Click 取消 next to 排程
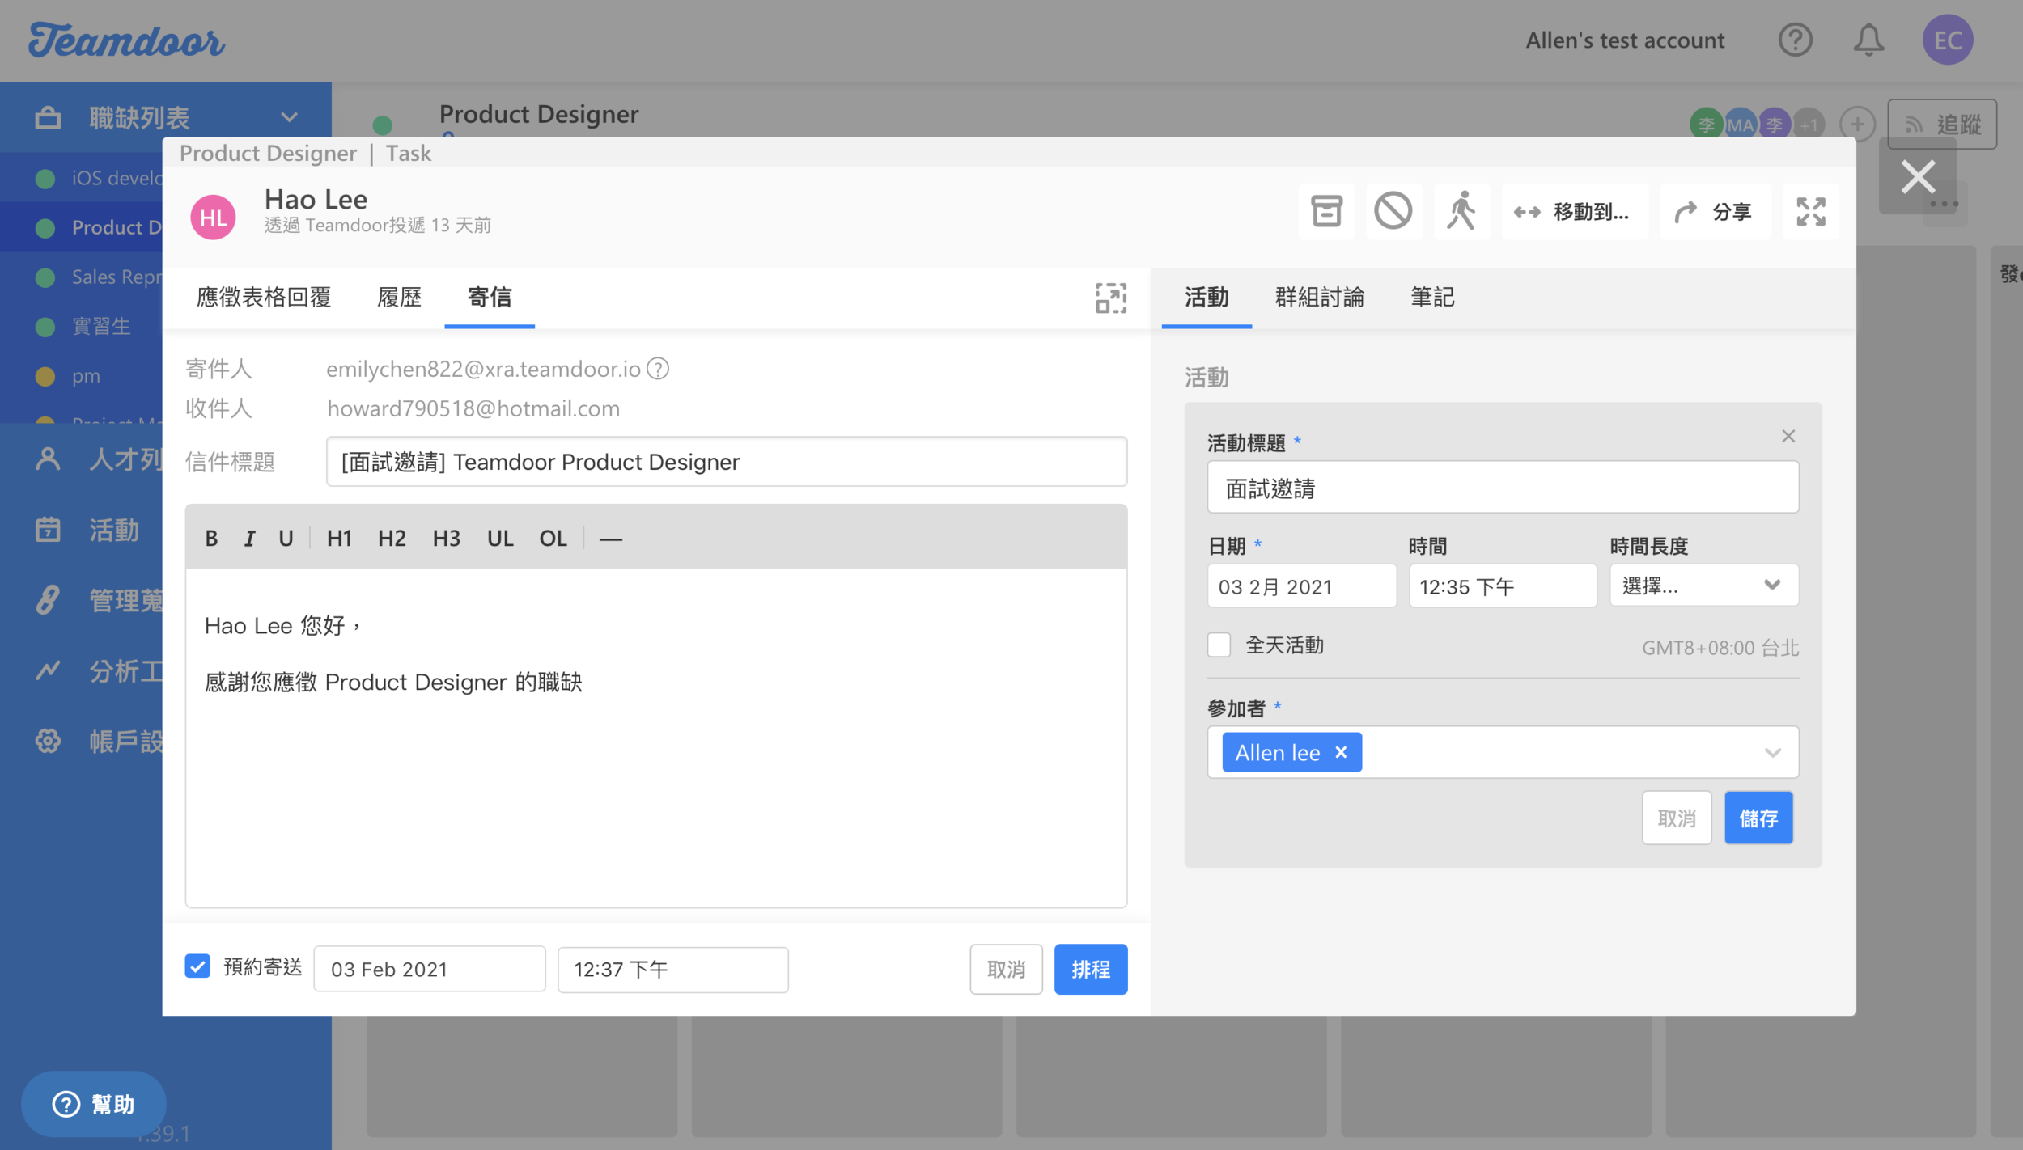Image resolution: width=2023 pixels, height=1150 pixels. pyautogui.click(x=1006, y=970)
